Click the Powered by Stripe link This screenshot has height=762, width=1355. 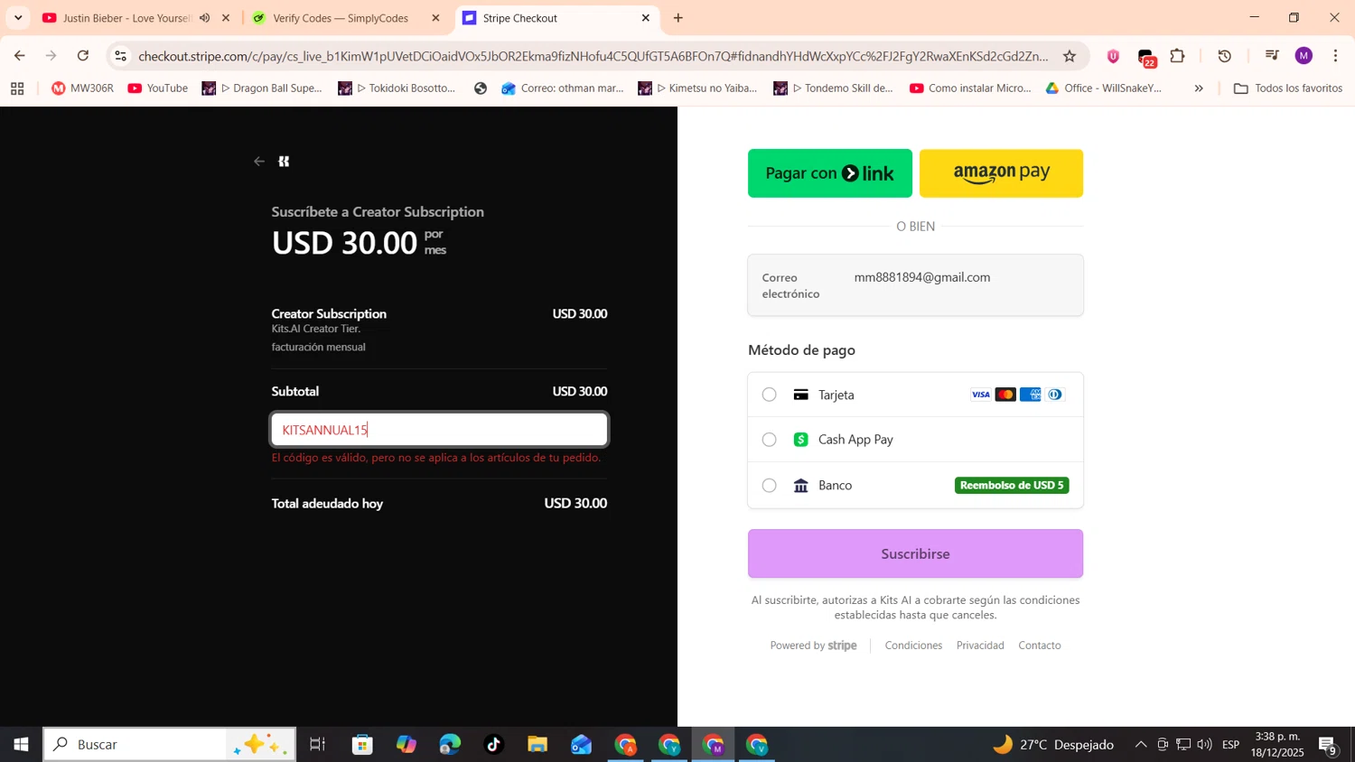pyautogui.click(x=813, y=646)
